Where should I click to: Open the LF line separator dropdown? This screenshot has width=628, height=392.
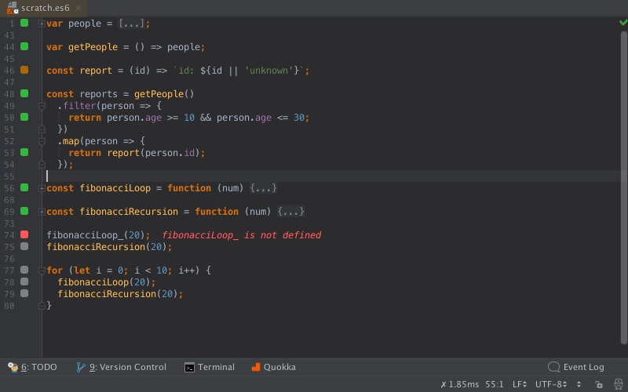pos(520,384)
